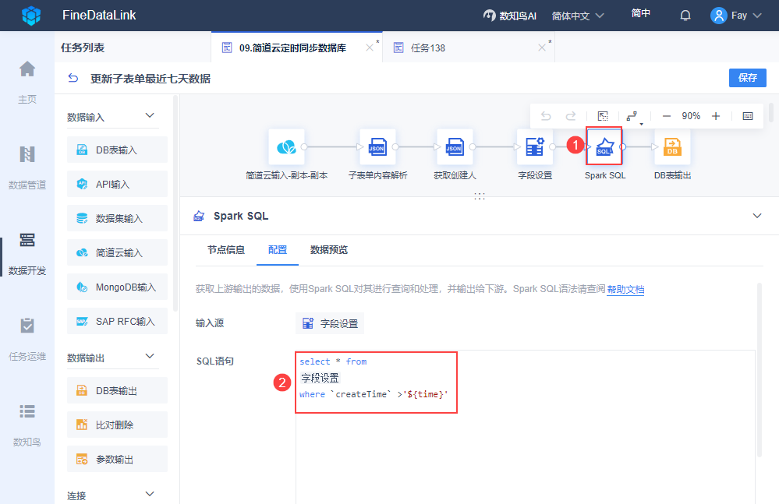
Task: Select the 简道云输入-副本-副本 node
Action: [287, 146]
